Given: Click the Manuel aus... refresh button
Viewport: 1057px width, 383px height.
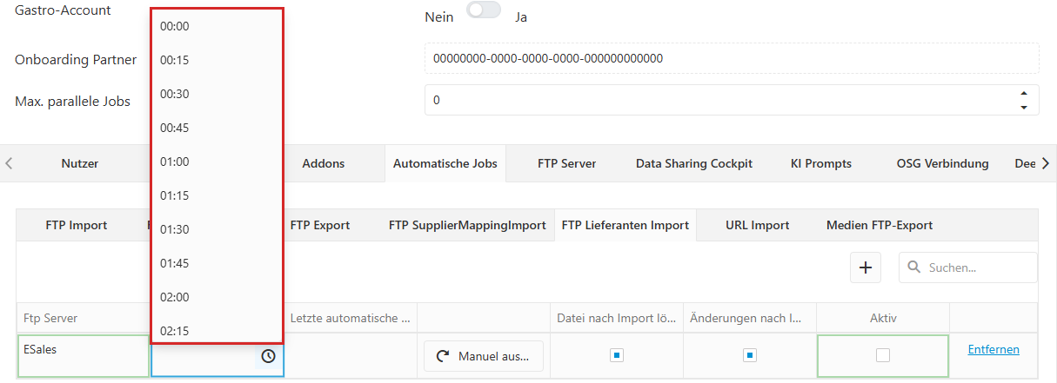Looking at the screenshot, I should (483, 356).
